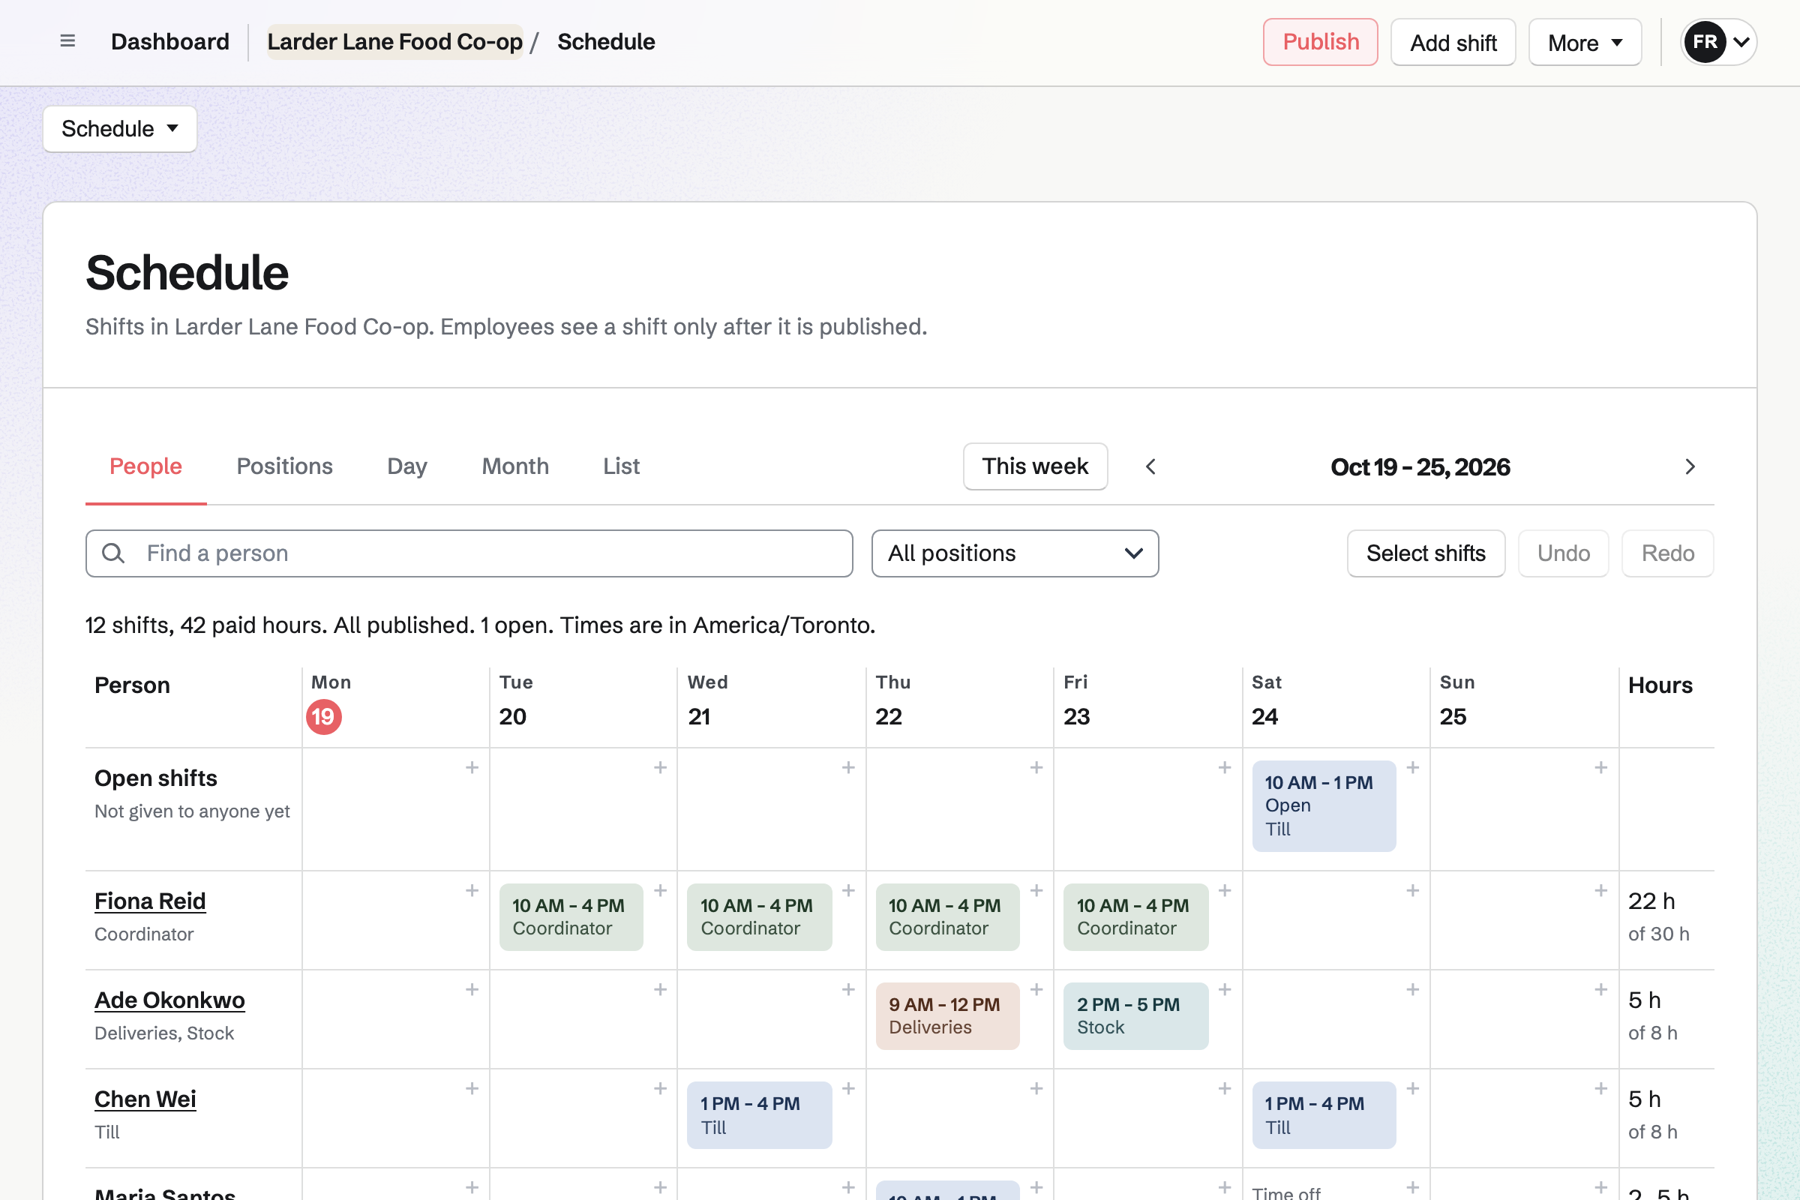1800x1200 pixels.
Task: Switch to the People tab
Action: pos(145,466)
